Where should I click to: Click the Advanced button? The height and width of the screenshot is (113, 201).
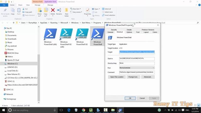(148, 77)
